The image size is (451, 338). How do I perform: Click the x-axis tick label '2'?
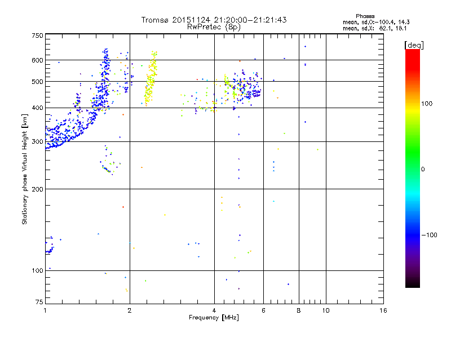point(130,310)
